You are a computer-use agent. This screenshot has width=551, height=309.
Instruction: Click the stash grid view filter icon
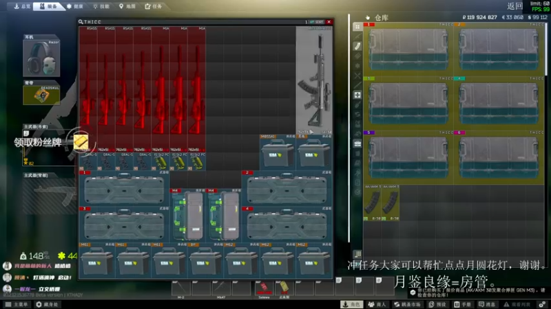coord(357,27)
